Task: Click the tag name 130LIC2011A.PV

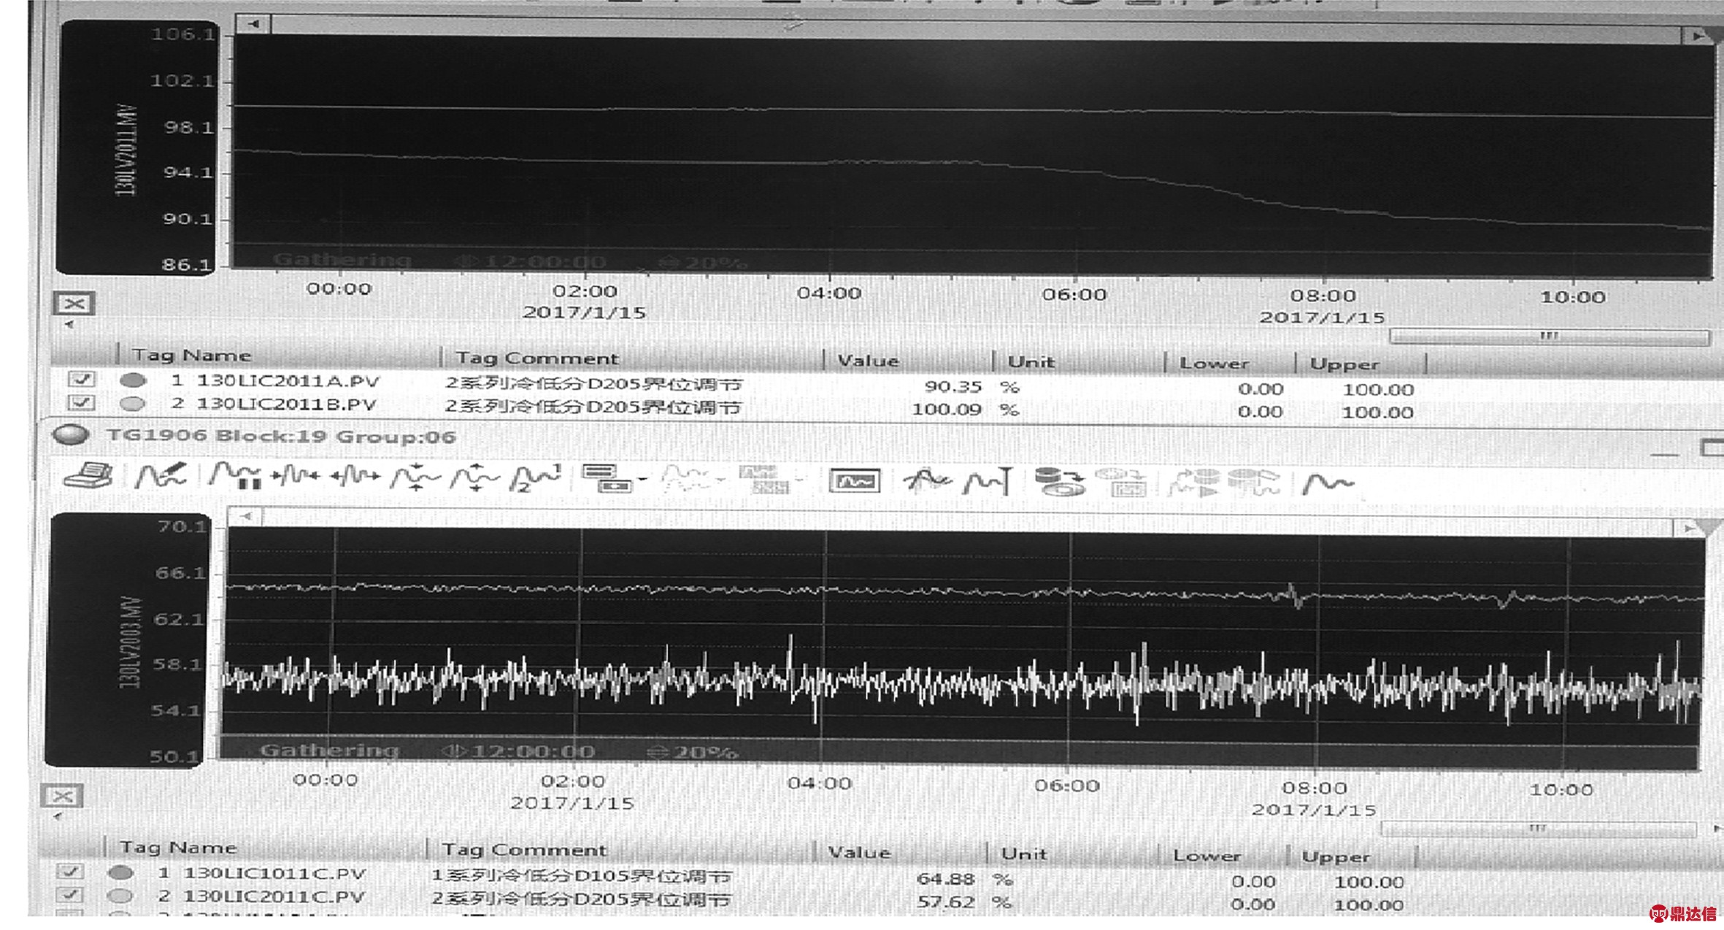Action: click(x=288, y=381)
